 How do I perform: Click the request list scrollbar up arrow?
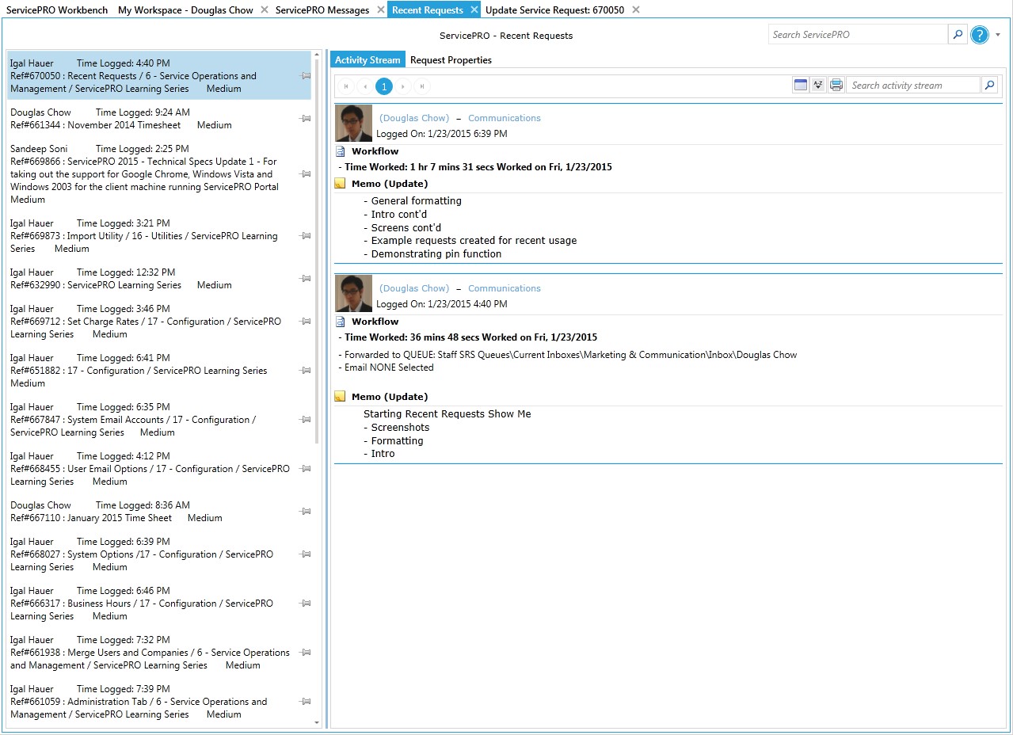[318, 55]
